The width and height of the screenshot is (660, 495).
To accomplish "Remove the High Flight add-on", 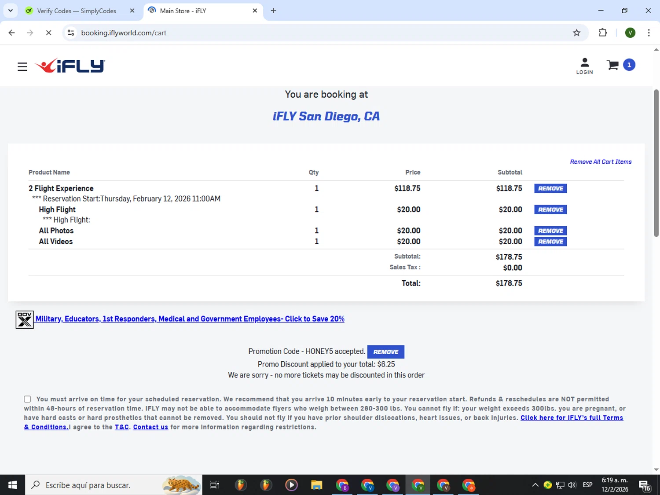I will (x=550, y=209).
